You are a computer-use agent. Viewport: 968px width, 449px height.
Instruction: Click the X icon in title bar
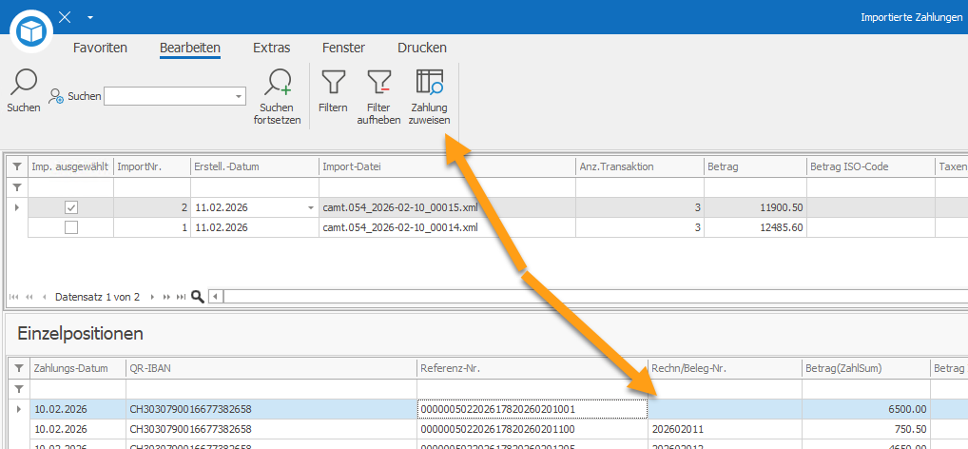pyautogui.click(x=65, y=17)
